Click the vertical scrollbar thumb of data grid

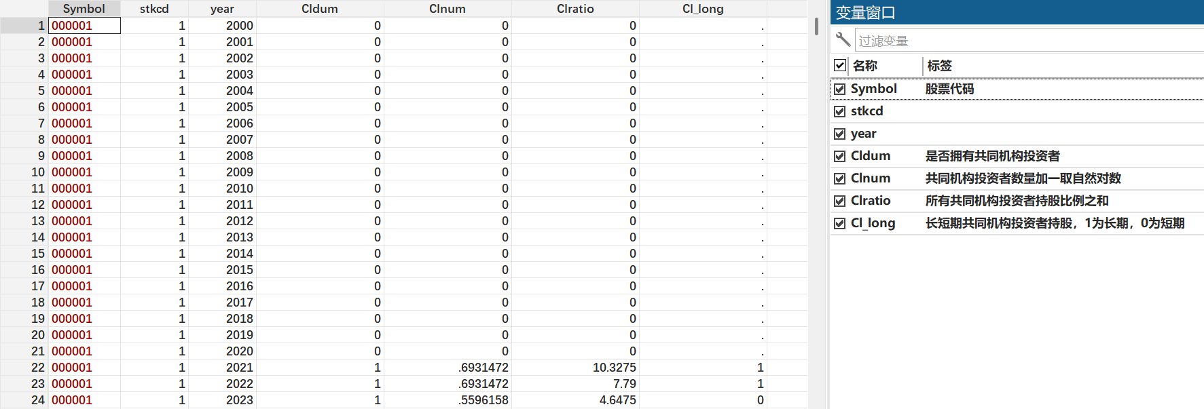(x=816, y=26)
